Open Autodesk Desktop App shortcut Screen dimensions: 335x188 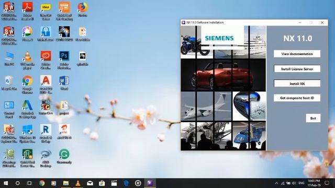click(27, 109)
